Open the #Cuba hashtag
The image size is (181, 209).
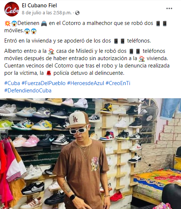[x=12, y=83]
